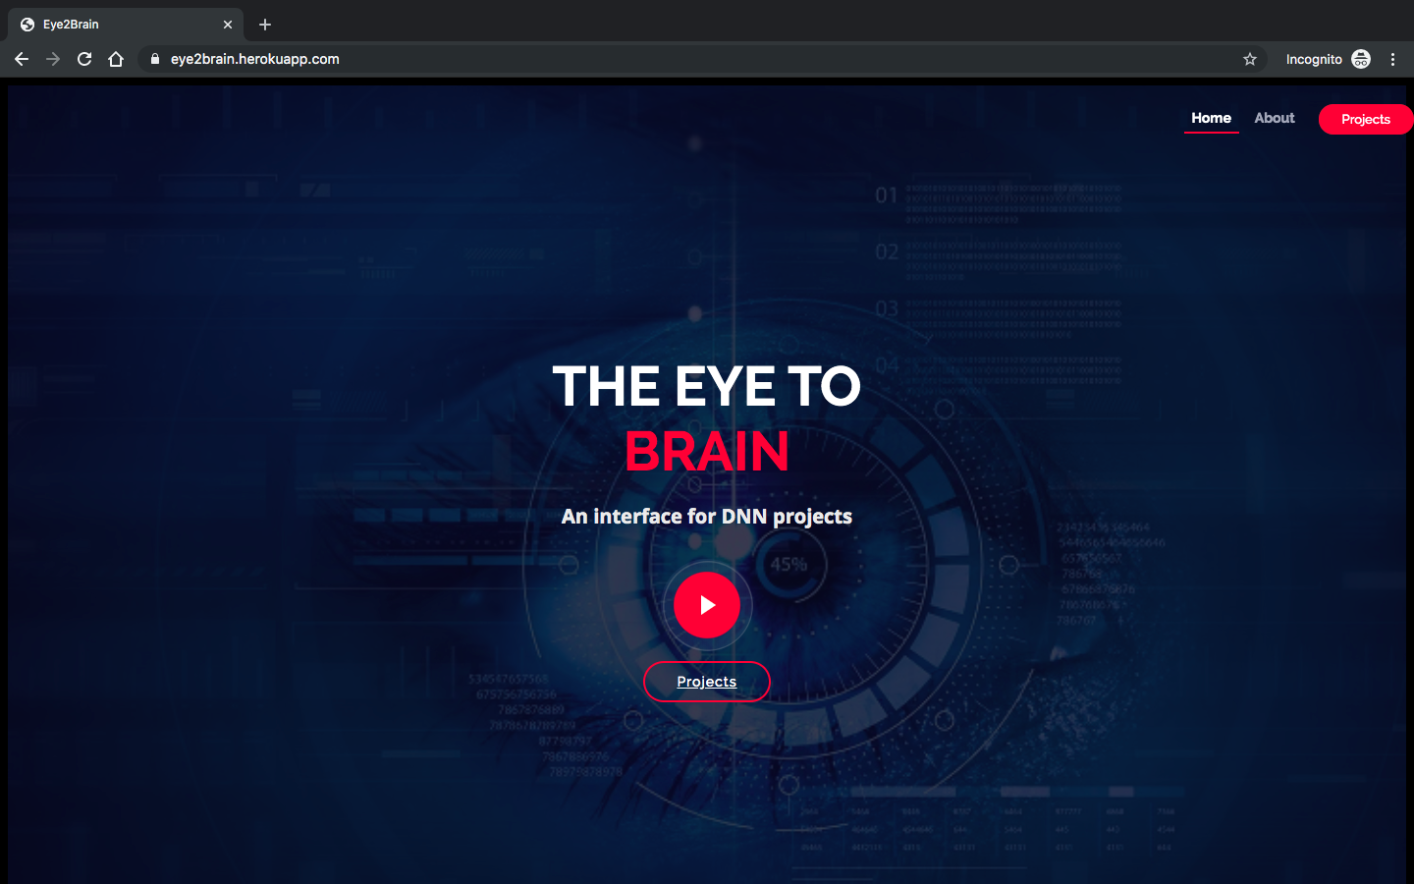Click the browser forward arrow
This screenshot has height=884, width=1414.
(53, 59)
